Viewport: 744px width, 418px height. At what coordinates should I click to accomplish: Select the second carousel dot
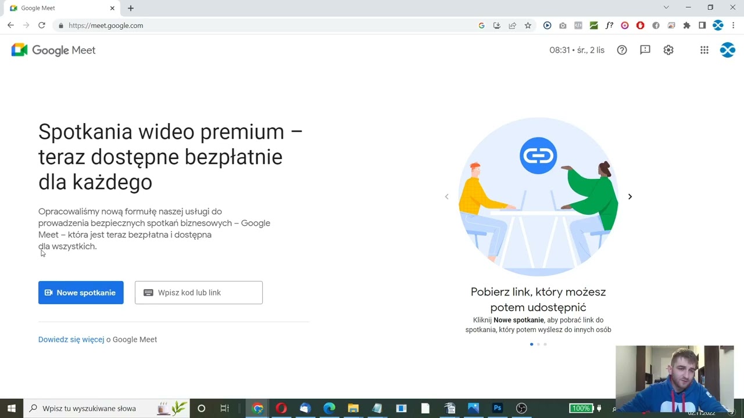pos(538,344)
